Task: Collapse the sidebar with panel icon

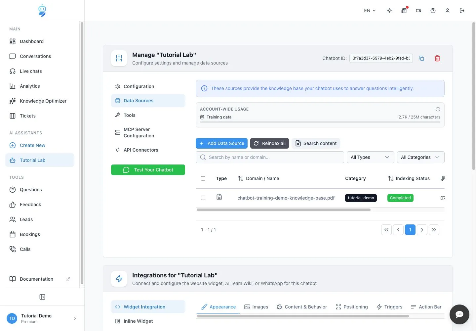Action: [42, 297]
